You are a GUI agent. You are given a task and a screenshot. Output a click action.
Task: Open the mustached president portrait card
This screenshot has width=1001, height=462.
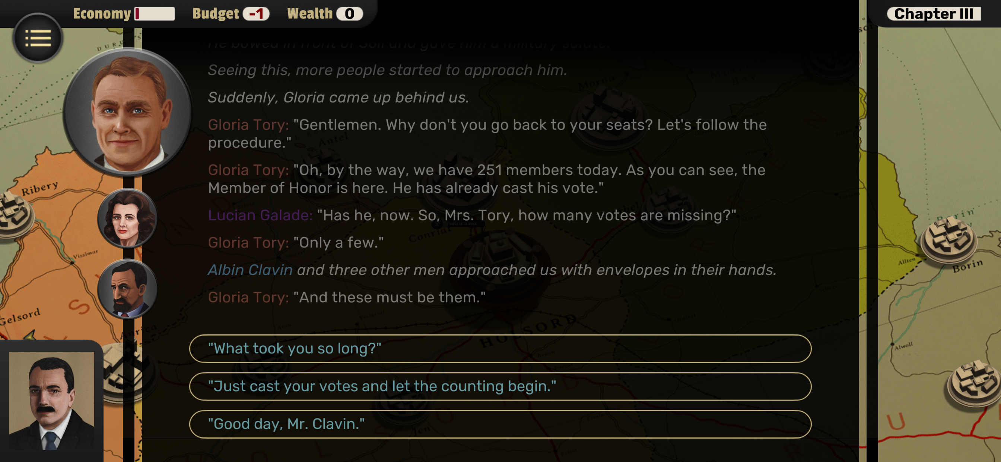point(51,401)
